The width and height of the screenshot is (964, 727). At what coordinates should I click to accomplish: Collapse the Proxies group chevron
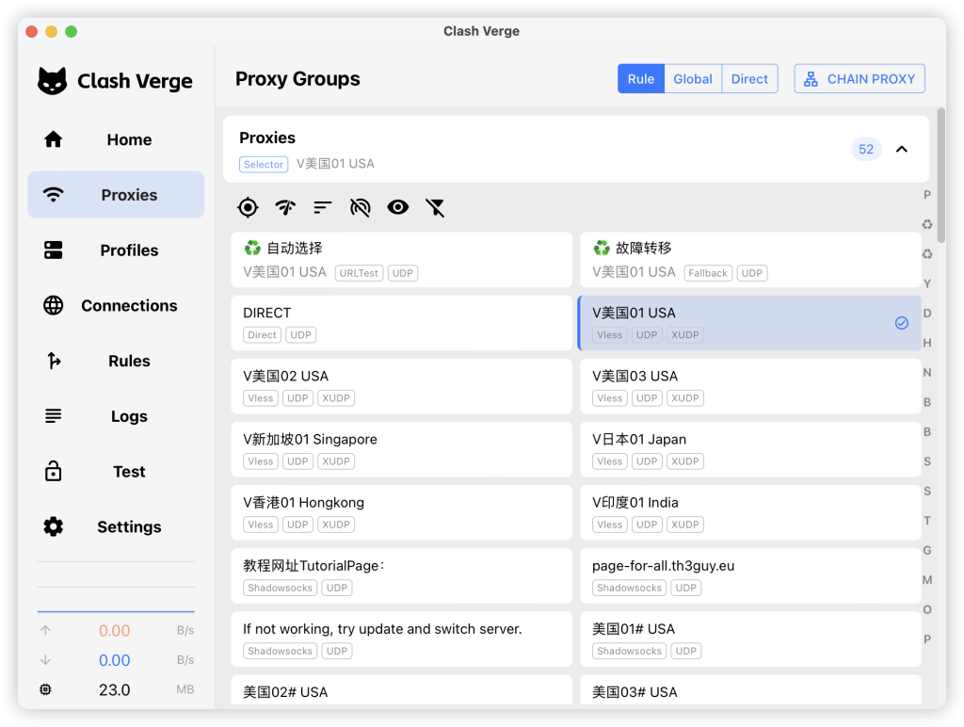pyautogui.click(x=902, y=149)
